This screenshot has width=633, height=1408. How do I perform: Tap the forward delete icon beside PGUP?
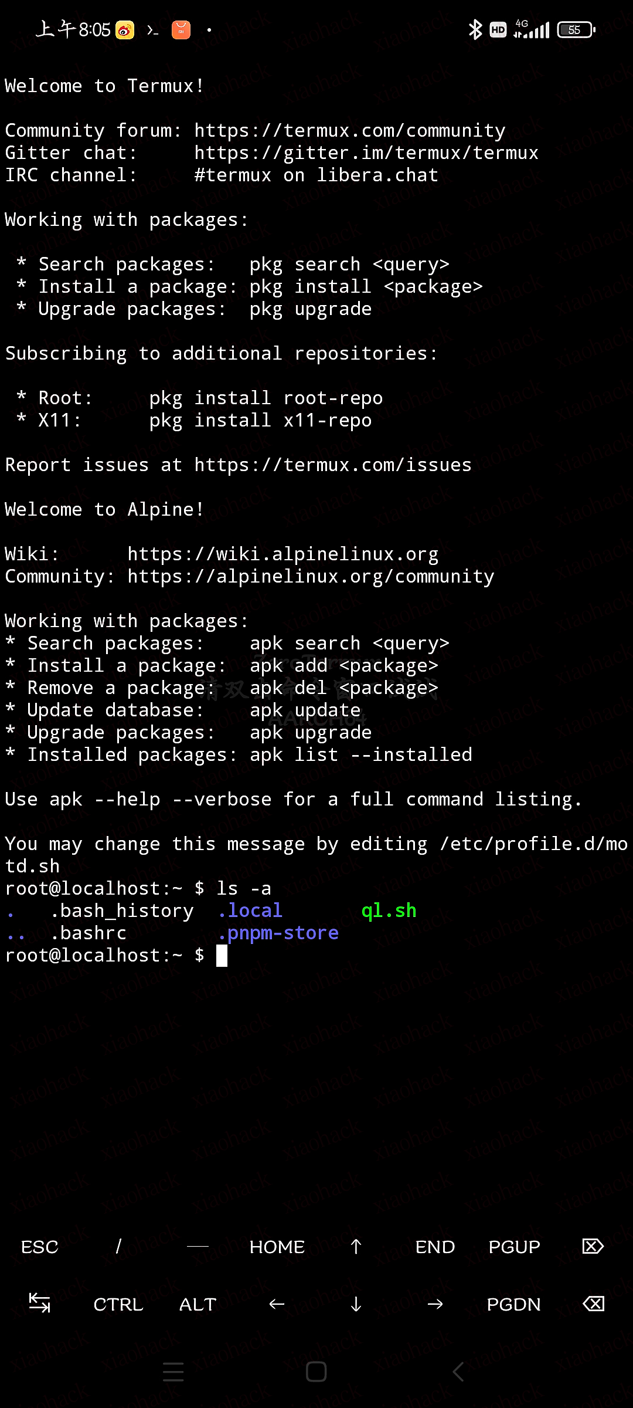[x=593, y=1246]
